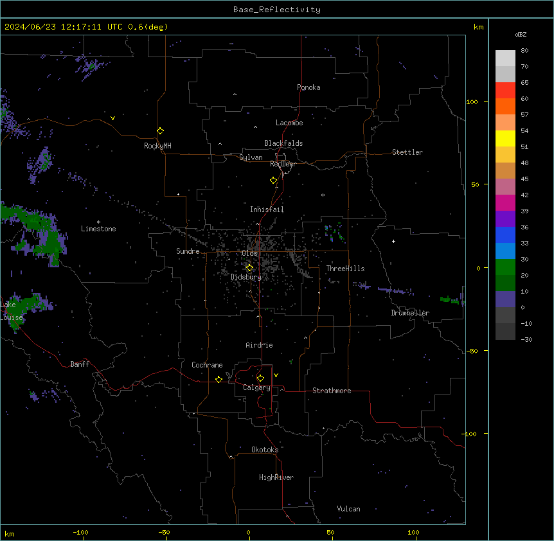The height and width of the screenshot is (541, 554).
Task: Click the yellow diamond marker between Olds and Didsbury
Action: point(249,268)
